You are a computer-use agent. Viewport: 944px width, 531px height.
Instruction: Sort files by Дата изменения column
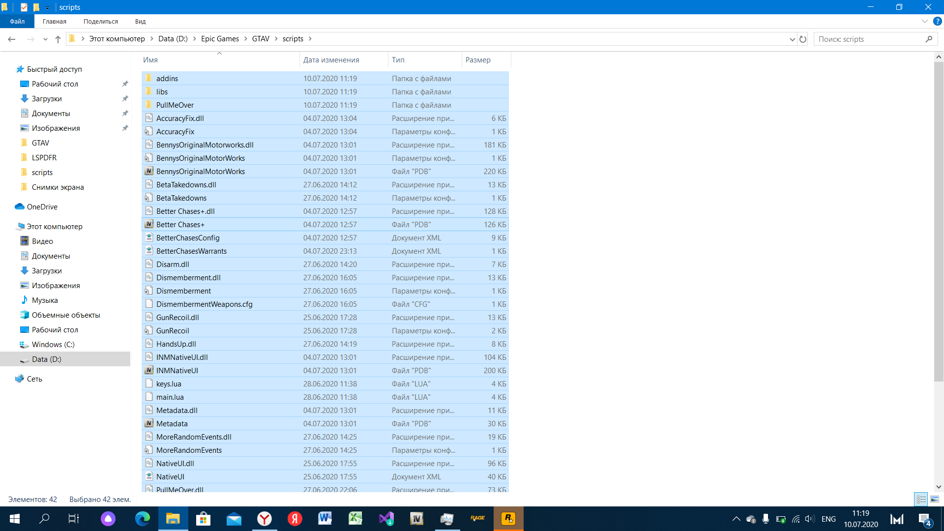pos(331,60)
